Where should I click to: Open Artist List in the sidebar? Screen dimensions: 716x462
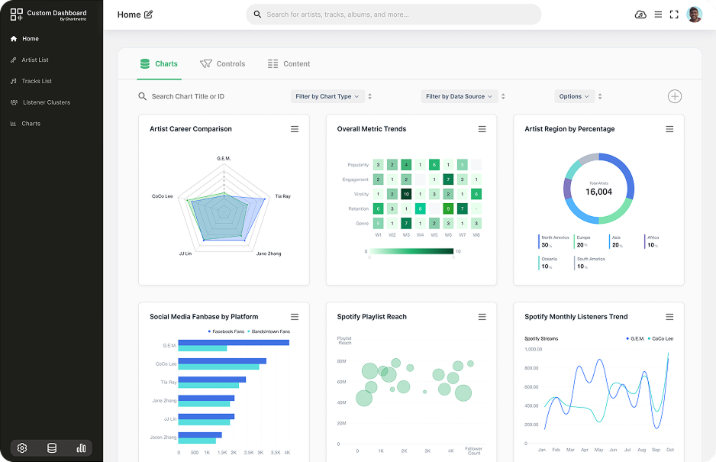point(29,60)
